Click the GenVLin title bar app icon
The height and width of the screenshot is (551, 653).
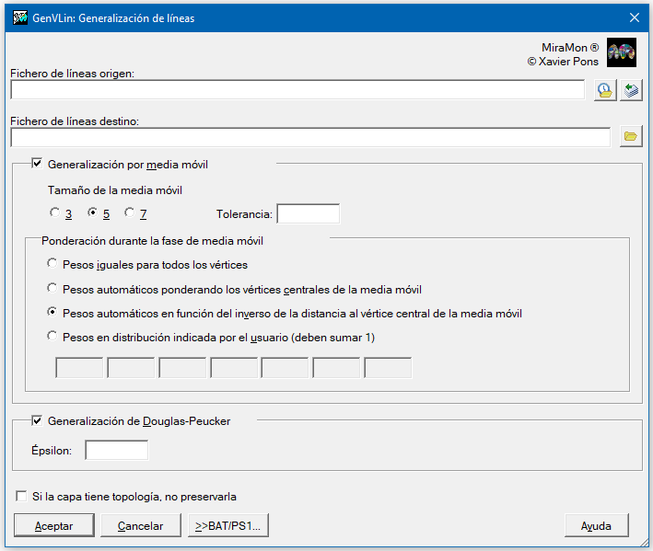(x=20, y=17)
